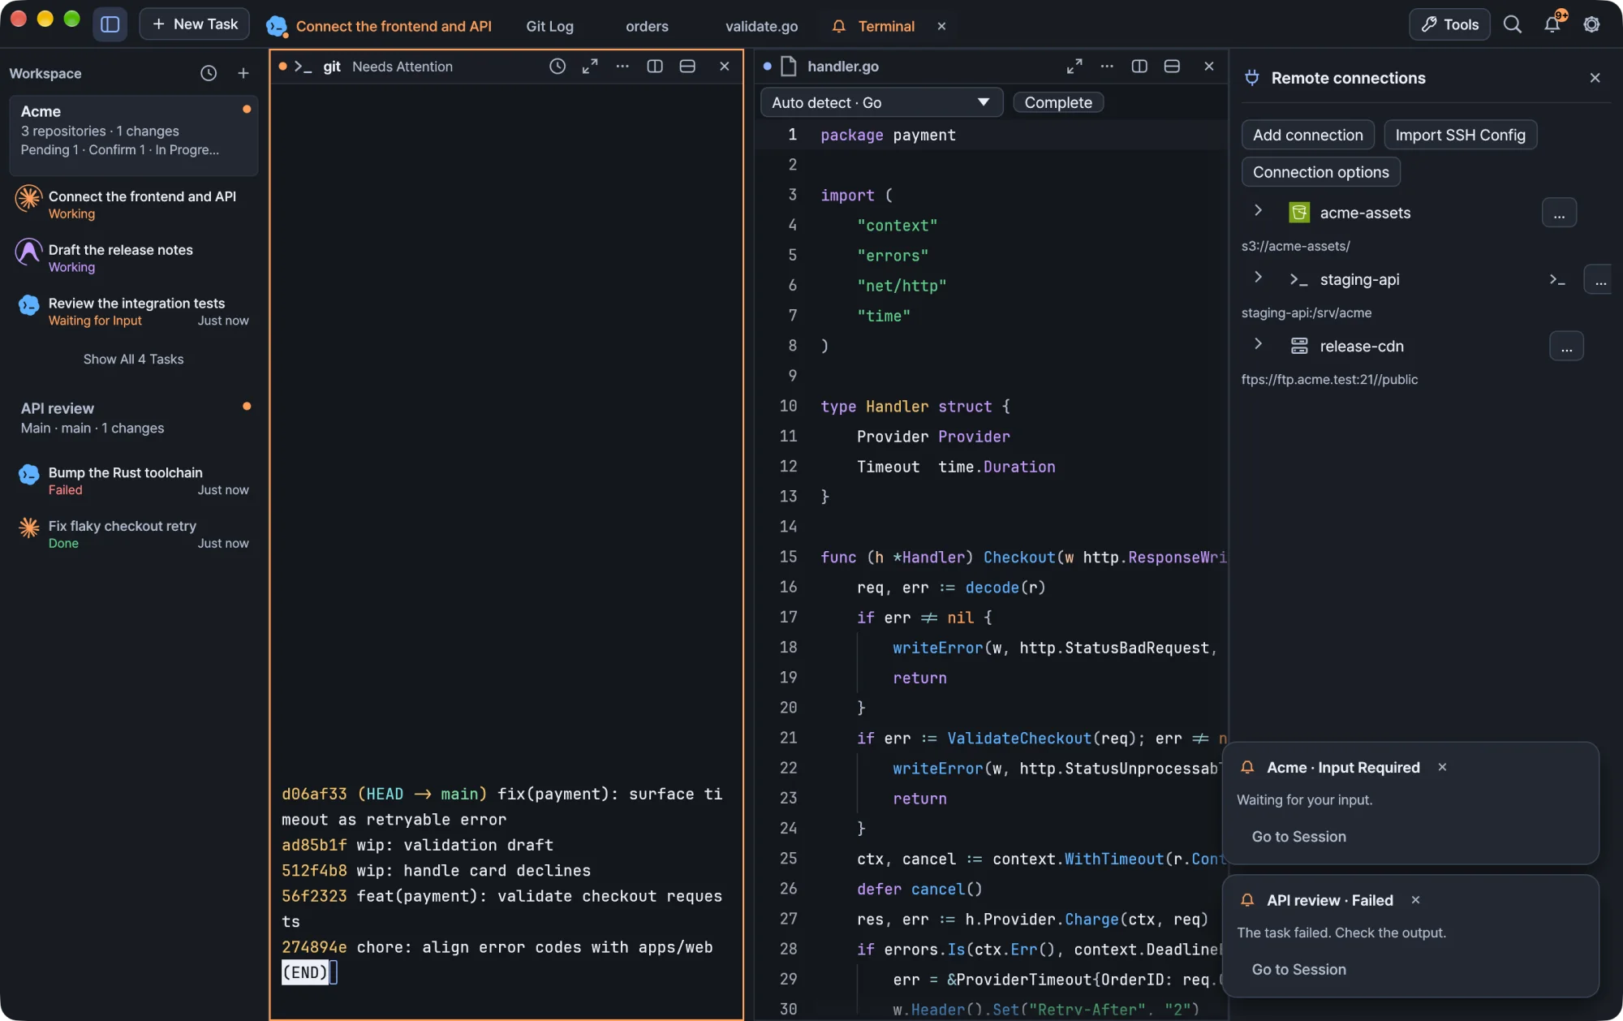
Task: Click the Complete button
Action: (1058, 102)
